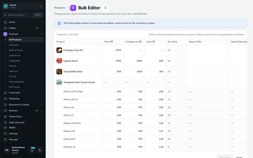Click the Customers icon in sidebar
This screenshot has height=158, width=253.
[x=5, y=93]
